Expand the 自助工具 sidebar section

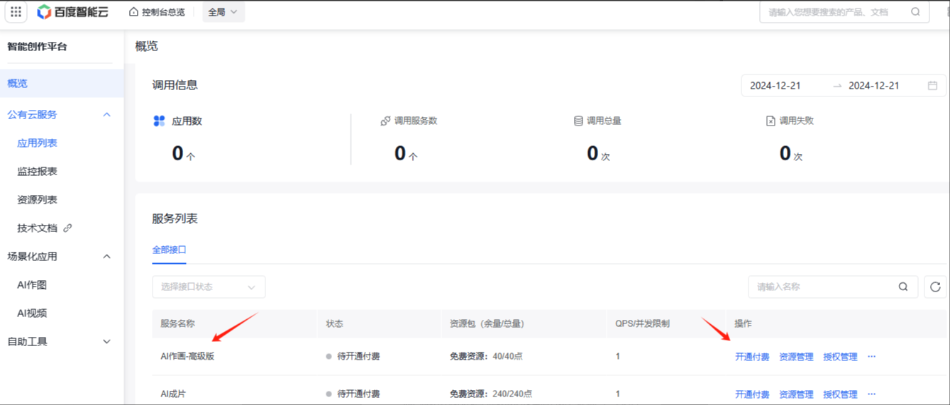[107, 342]
